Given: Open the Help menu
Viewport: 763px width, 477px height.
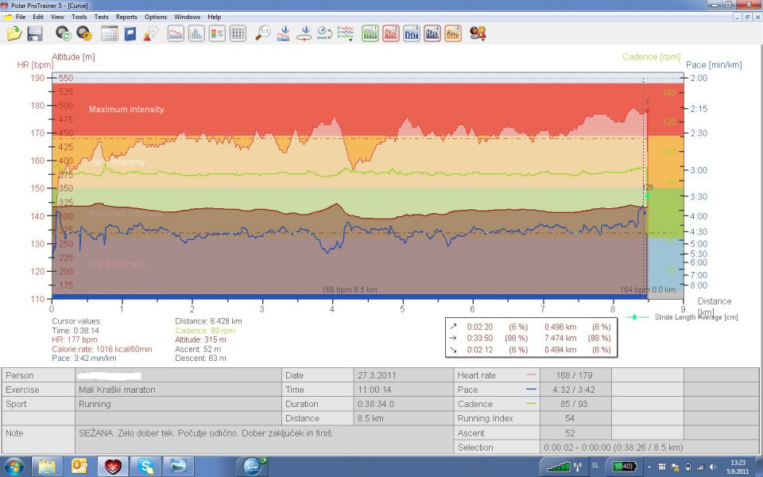Looking at the screenshot, I should (214, 17).
